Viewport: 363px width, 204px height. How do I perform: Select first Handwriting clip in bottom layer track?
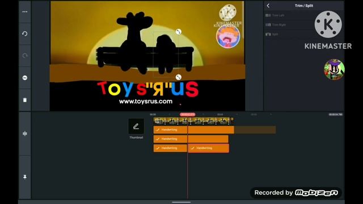point(170,148)
